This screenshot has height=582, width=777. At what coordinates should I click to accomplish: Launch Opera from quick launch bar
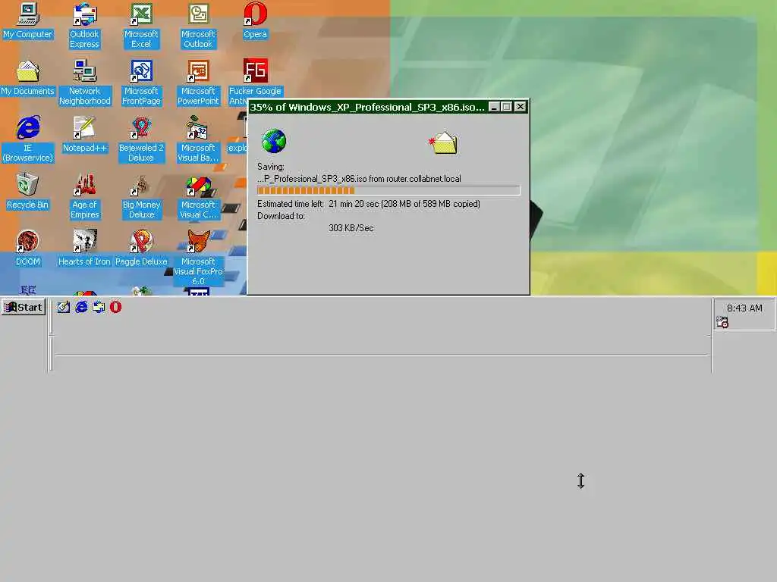tap(115, 308)
